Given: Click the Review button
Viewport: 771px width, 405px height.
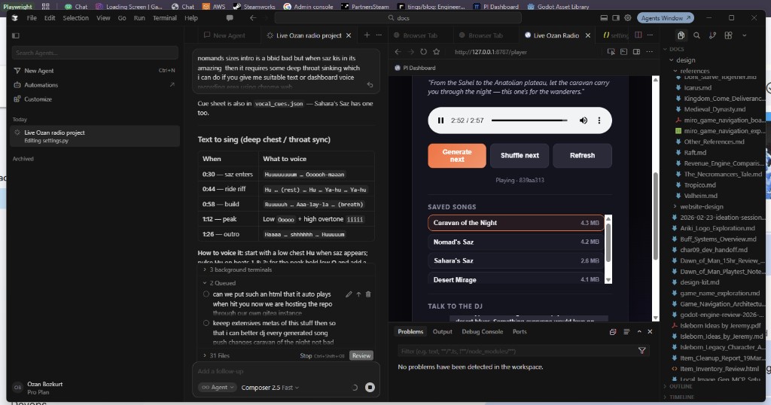Looking at the screenshot, I should [361, 355].
